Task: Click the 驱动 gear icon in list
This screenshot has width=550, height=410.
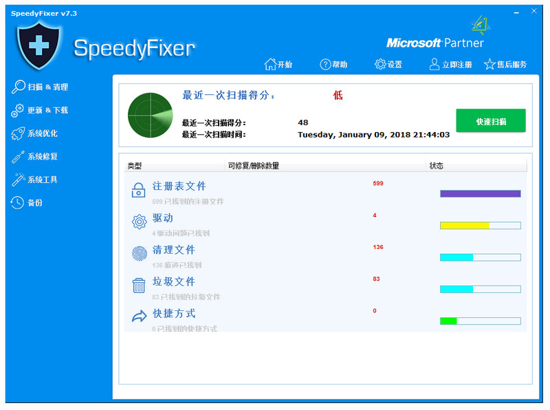Action: tap(139, 222)
